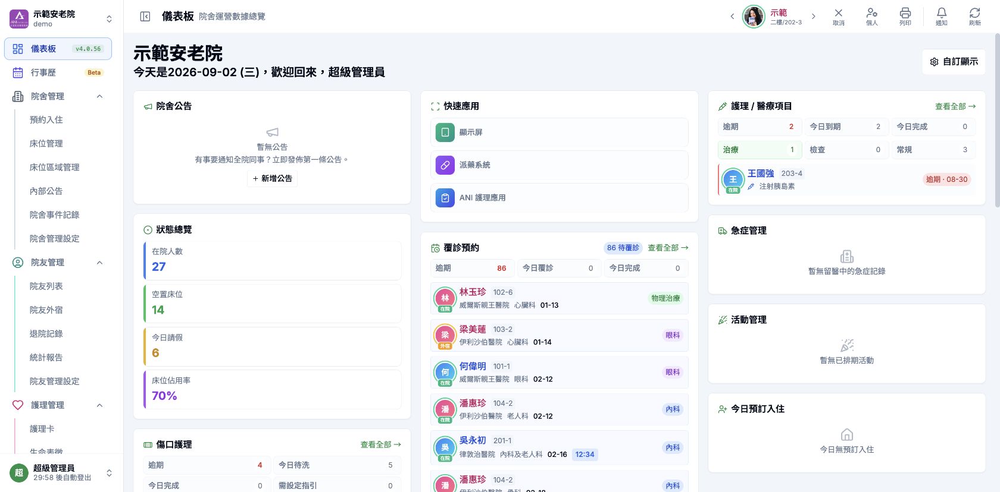
Task: Click the 自訂顯示 button
Action: point(954,62)
